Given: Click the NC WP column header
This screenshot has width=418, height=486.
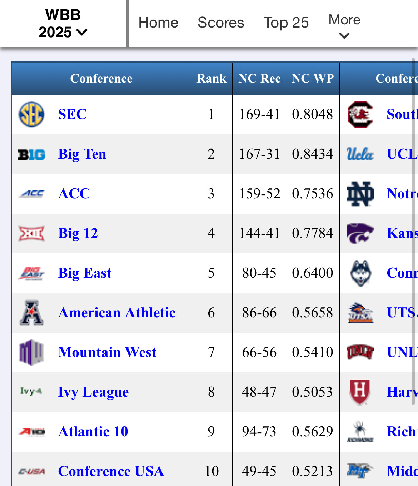Looking at the screenshot, I should click(x=313, y=79).
